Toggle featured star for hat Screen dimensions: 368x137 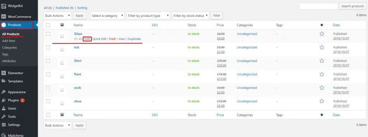pos(322,47)
